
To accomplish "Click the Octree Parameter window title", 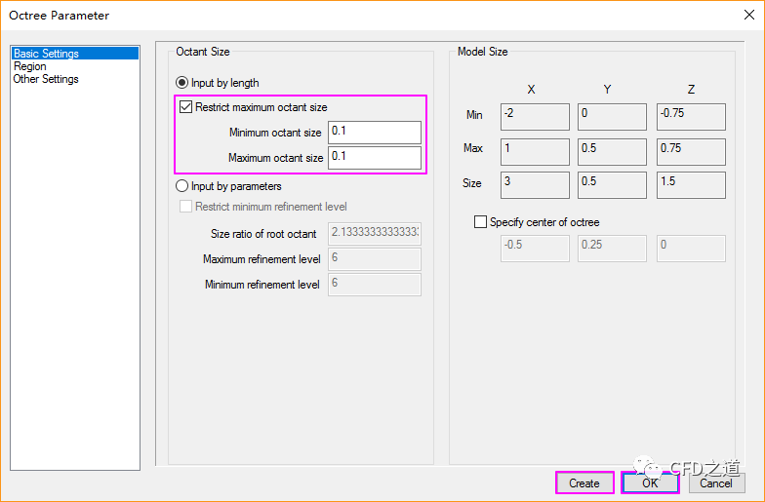I will (59, 16).
